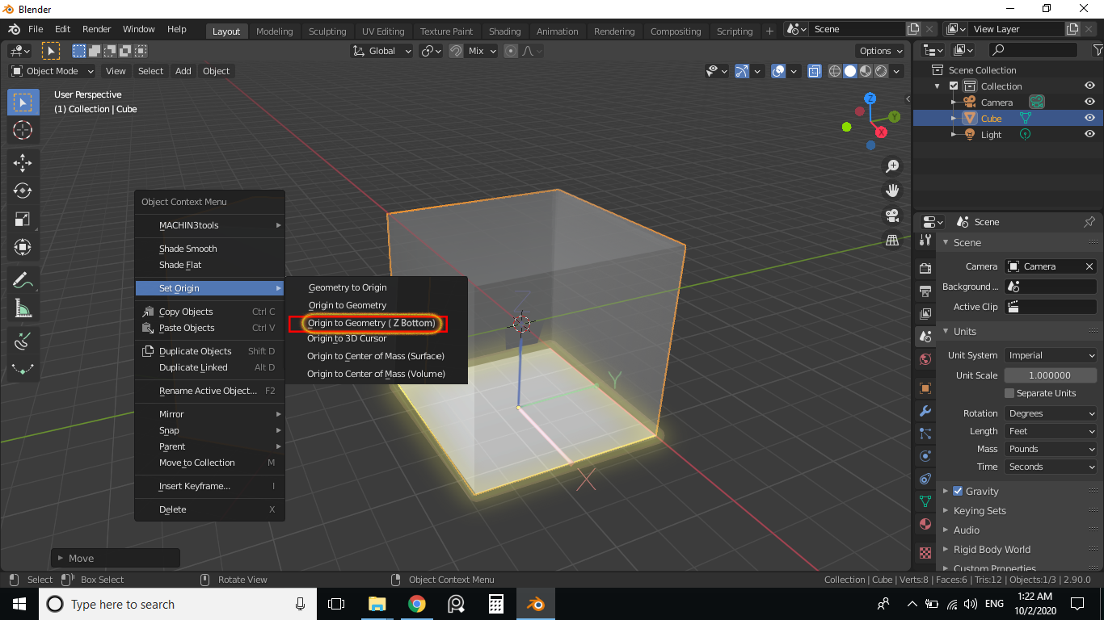Disable the Gravity checkbox
This screenshot has height=620, width=1104.
[958, 491]
